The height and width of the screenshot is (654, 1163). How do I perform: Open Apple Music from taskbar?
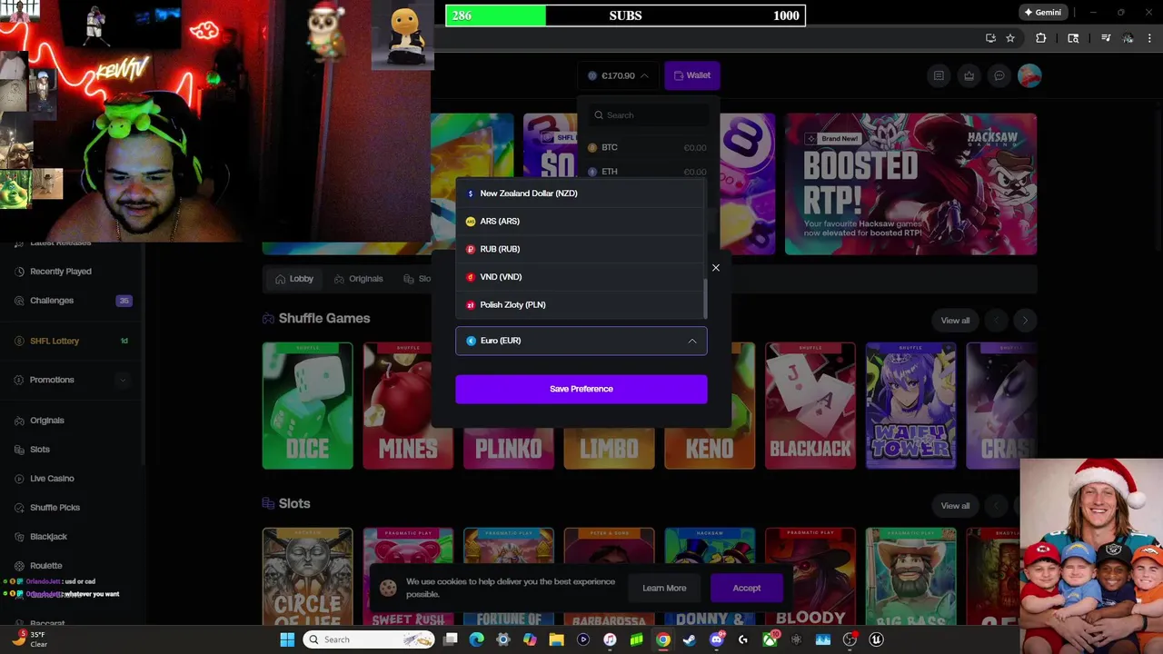[610, 639]
